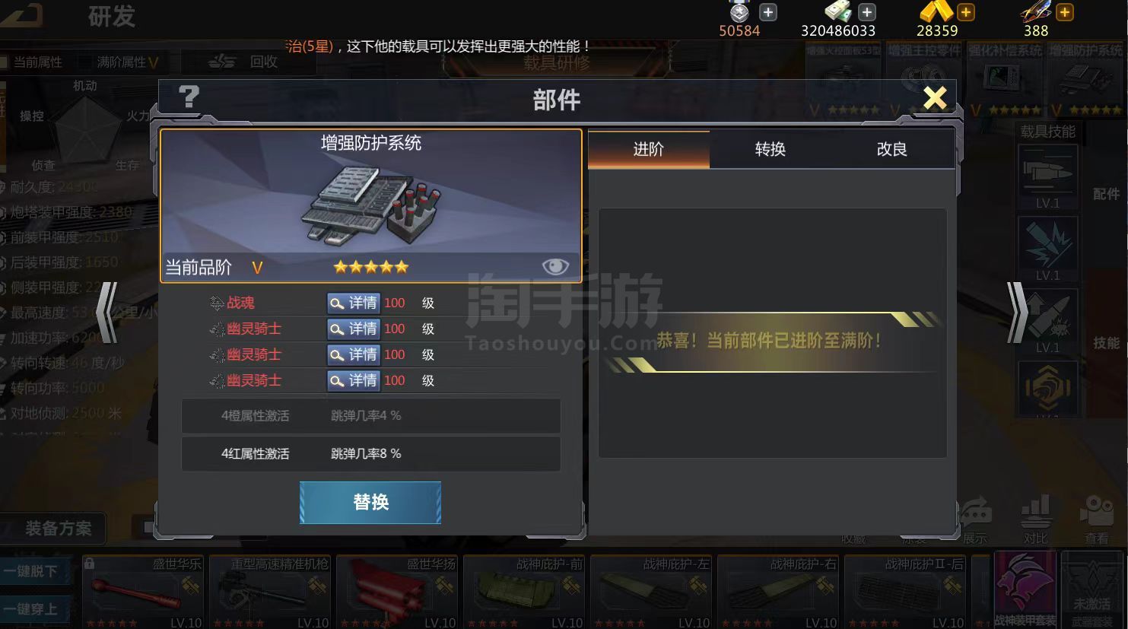This screenshot has height=629, width=1128.
Task: Go to previous part with left chevron
Action: point(107,313)
